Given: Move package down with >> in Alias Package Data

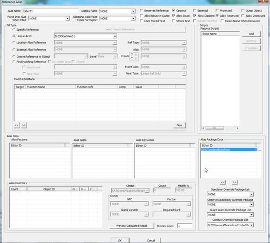Looking at the screenshot, I should [x=234, y=183].
